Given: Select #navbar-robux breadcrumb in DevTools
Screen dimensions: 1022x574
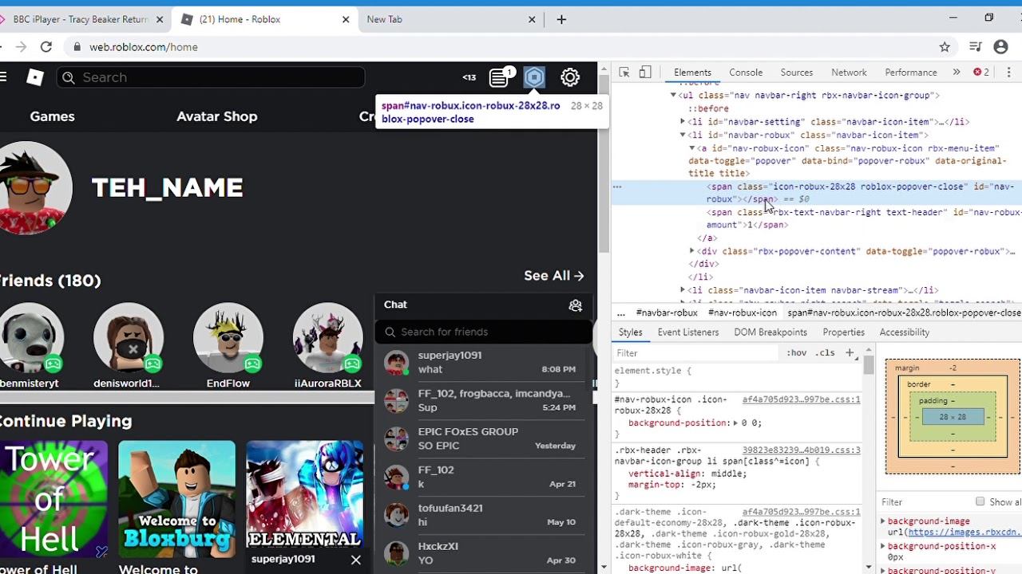Looking at the screenshot, I should click(x=667, y=313).
